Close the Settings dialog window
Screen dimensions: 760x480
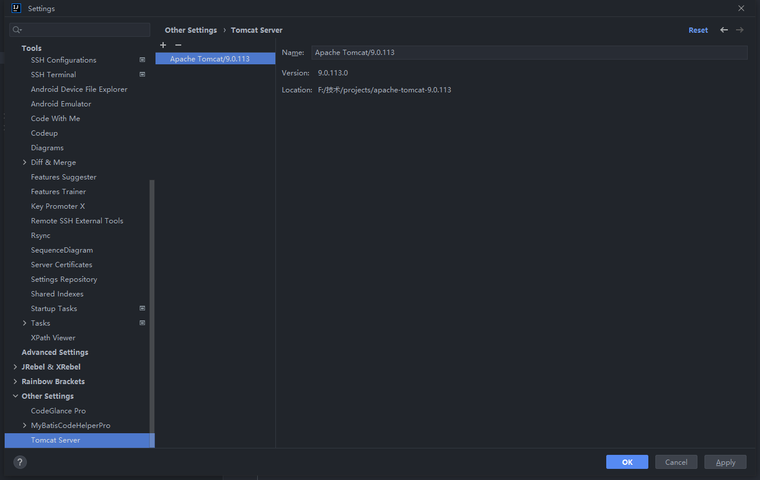click(741, 8)
